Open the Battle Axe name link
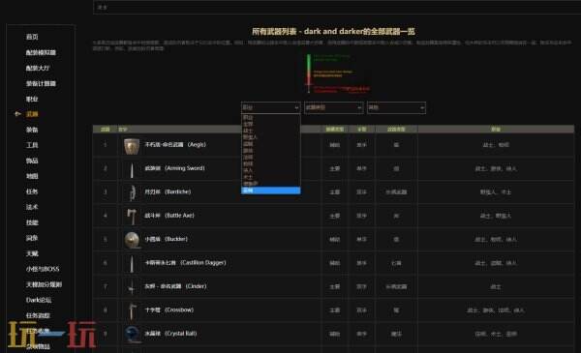 [169, 216]
